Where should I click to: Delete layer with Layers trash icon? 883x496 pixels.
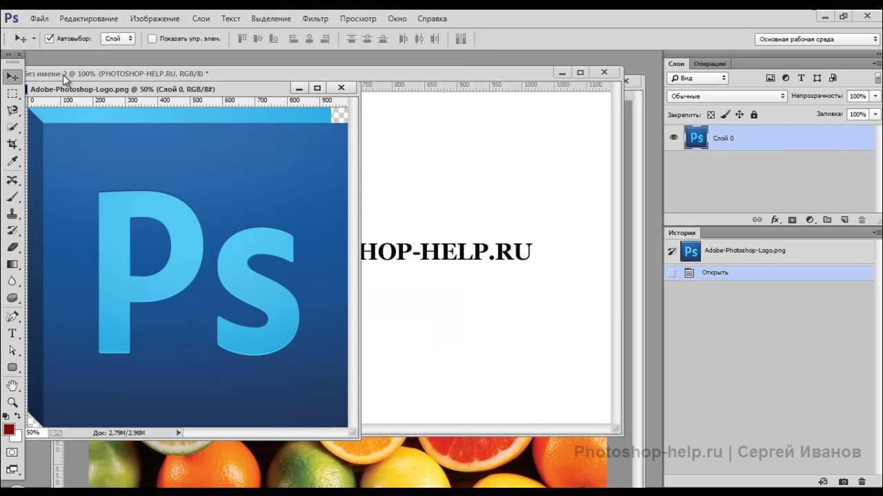click(862, 220)
